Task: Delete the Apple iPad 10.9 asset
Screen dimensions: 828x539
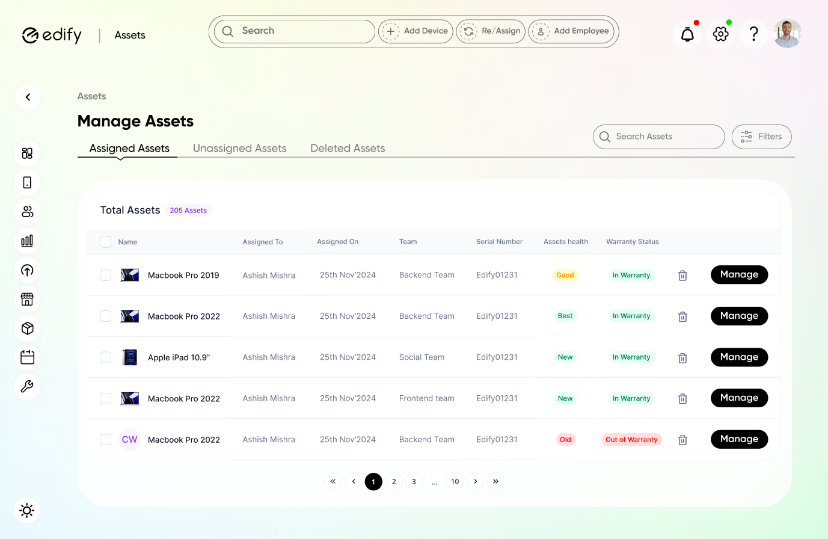Action: (682, 357)
